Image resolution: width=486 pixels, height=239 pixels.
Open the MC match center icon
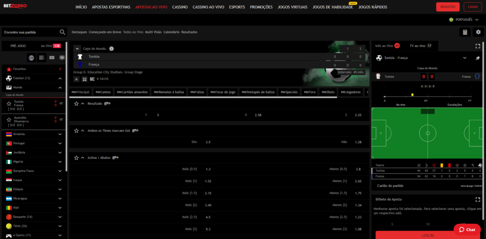(93, 79)
